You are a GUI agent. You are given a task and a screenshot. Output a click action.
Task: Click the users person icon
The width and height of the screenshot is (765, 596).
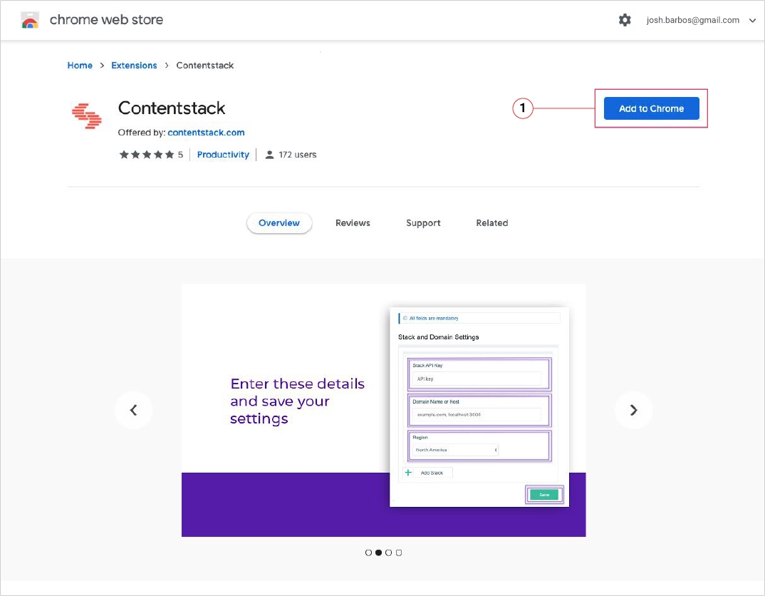click(269, 155)
